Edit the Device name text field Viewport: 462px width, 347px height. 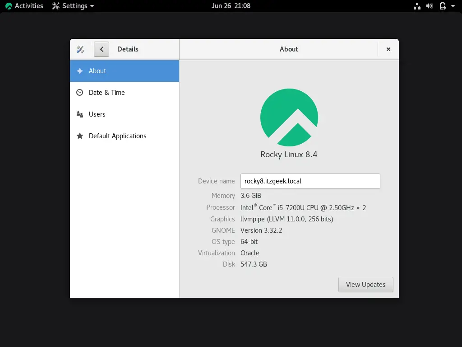(x=310, y=181)
